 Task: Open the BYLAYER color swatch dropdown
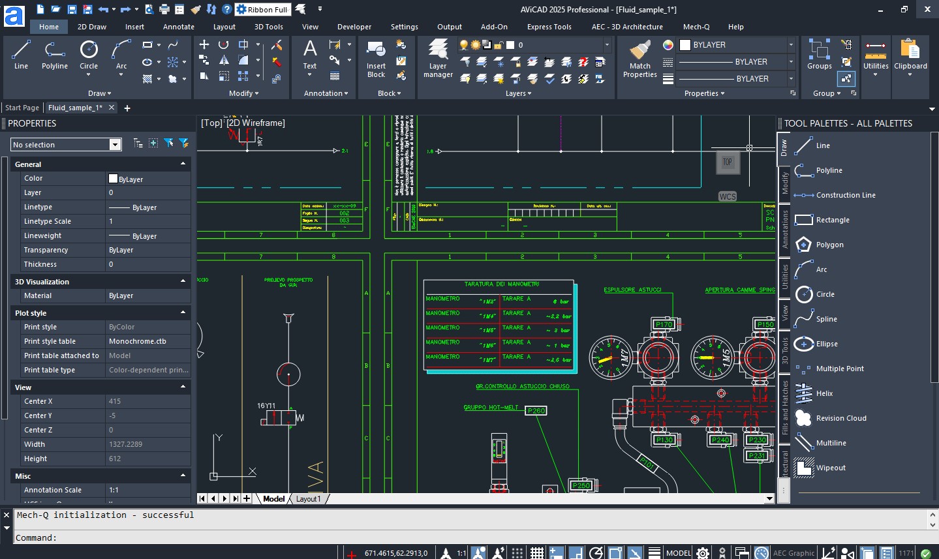(790, 45)
